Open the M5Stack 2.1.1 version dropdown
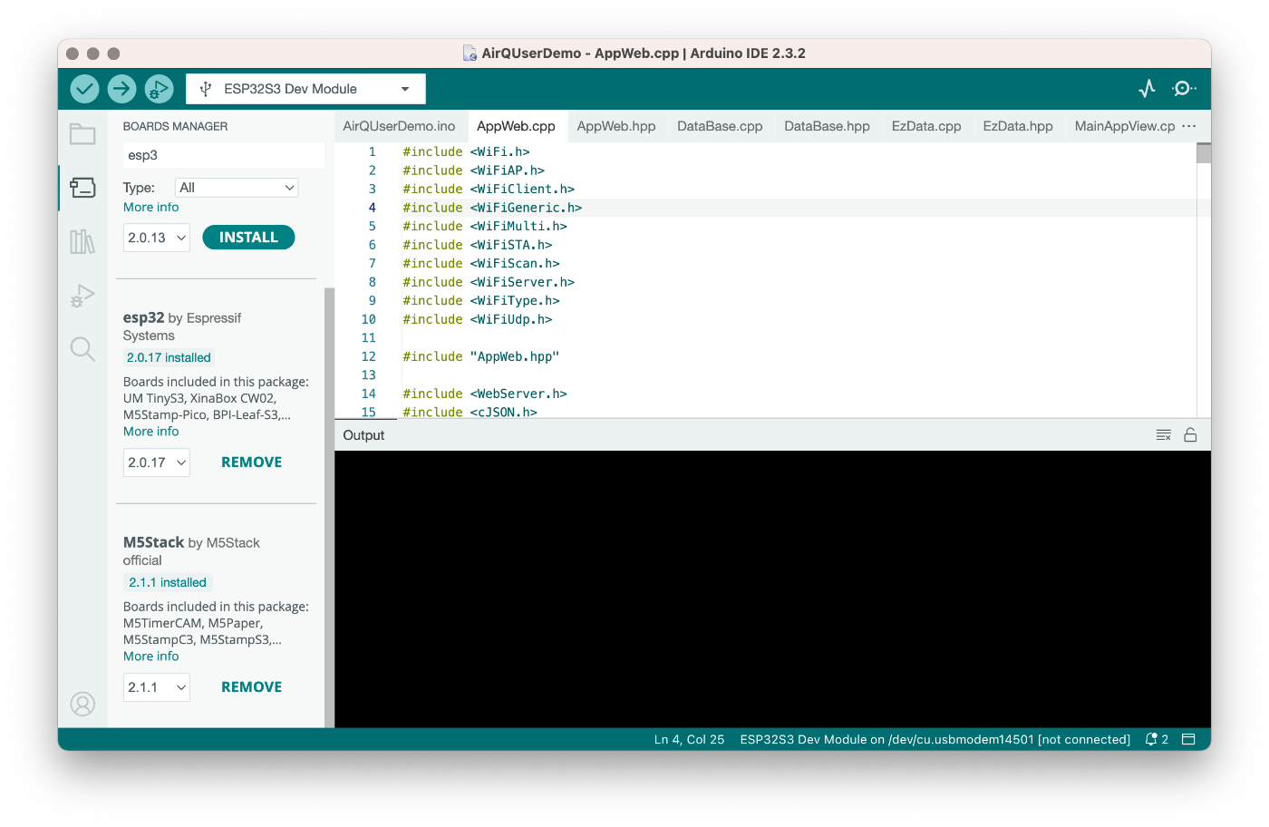The image size is (1269, 827). coord(157,687)
